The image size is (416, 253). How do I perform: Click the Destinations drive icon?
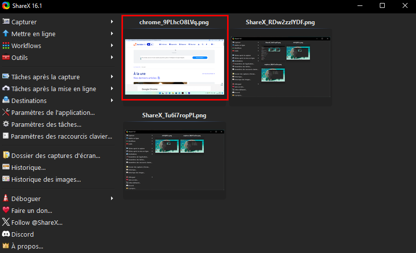(x=6, y=100)
